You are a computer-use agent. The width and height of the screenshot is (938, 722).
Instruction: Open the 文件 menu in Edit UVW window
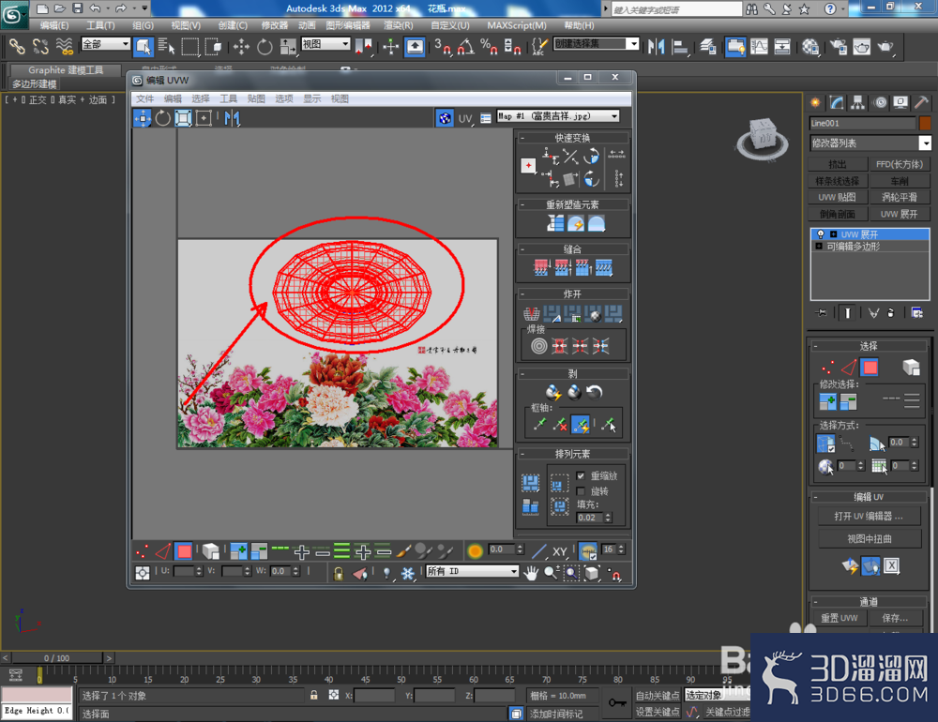click(144, 98)
